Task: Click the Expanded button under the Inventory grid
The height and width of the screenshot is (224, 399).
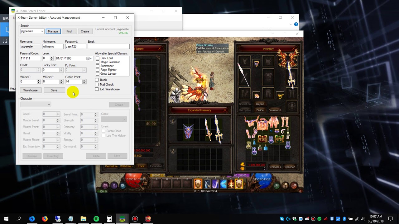Action: click(x=289, y=167)
